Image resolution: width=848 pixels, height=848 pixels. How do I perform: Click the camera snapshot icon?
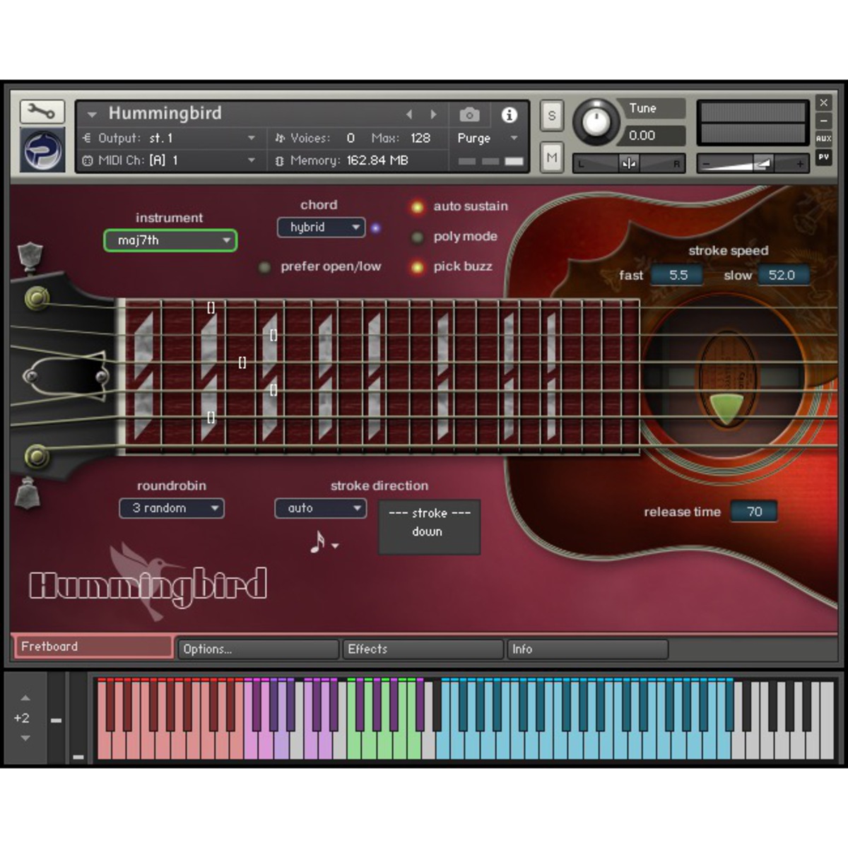(469, 114)
